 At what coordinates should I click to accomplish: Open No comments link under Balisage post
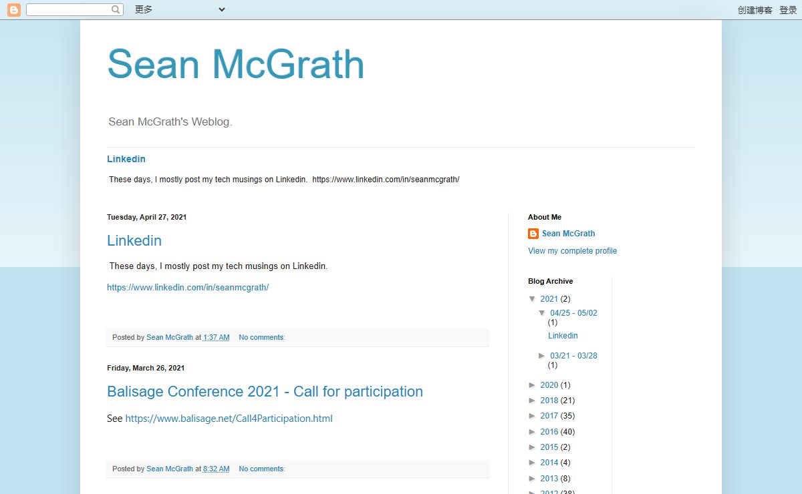coord(262,469)
